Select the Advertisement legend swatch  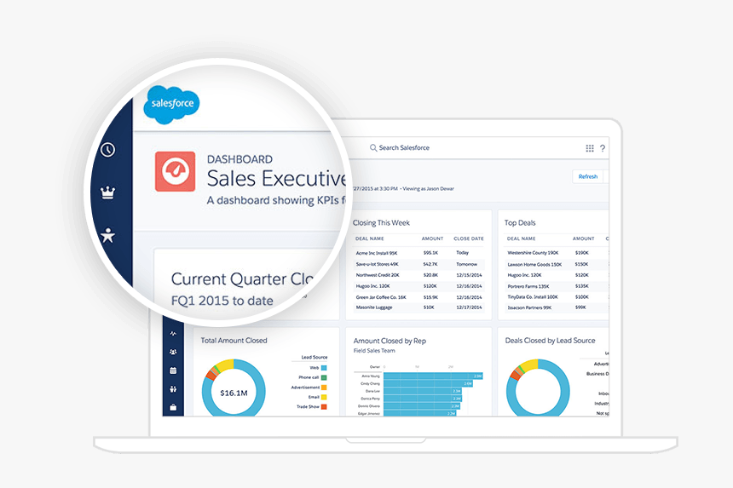(324, 388)
